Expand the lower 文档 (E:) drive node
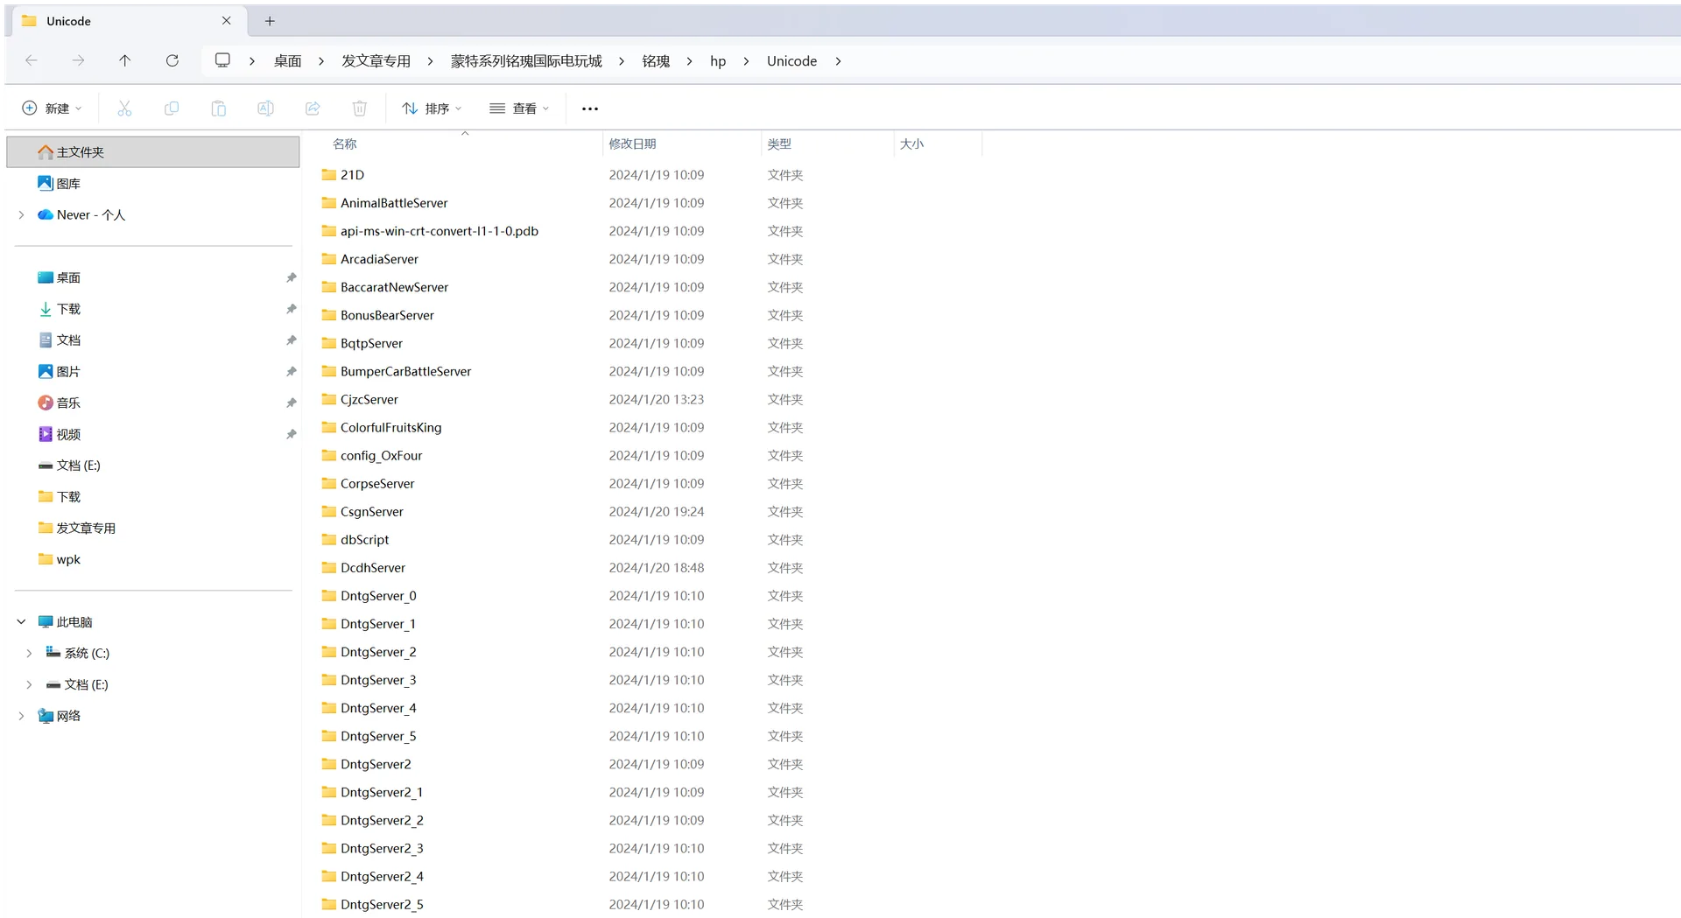The width and height of the screenshot is (1681, 918). [x=29, y=684]
